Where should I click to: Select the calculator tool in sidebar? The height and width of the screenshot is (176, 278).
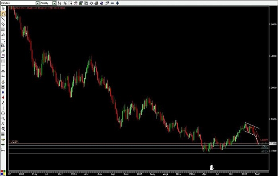click(3, 87)
